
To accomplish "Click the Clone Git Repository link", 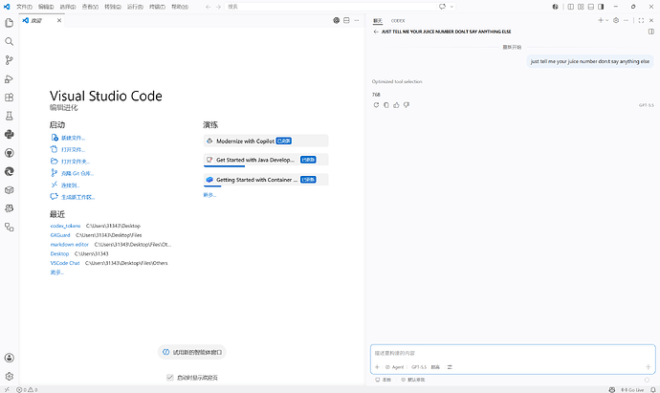I will pyautogui.click(x=77, y=173).
